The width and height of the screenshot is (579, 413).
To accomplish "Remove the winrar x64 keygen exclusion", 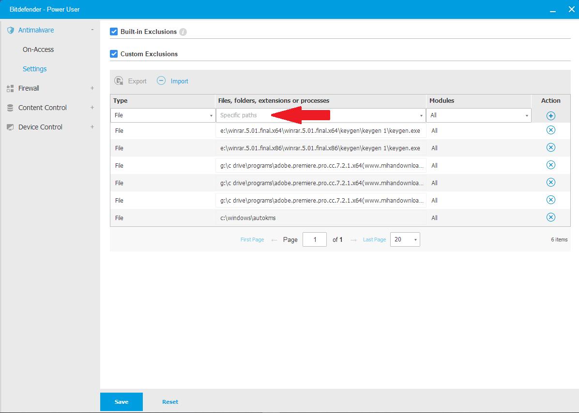I will (550, 130).
